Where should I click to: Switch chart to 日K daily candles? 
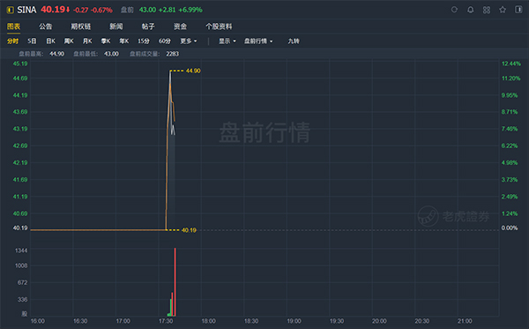(x=50, y=41)
